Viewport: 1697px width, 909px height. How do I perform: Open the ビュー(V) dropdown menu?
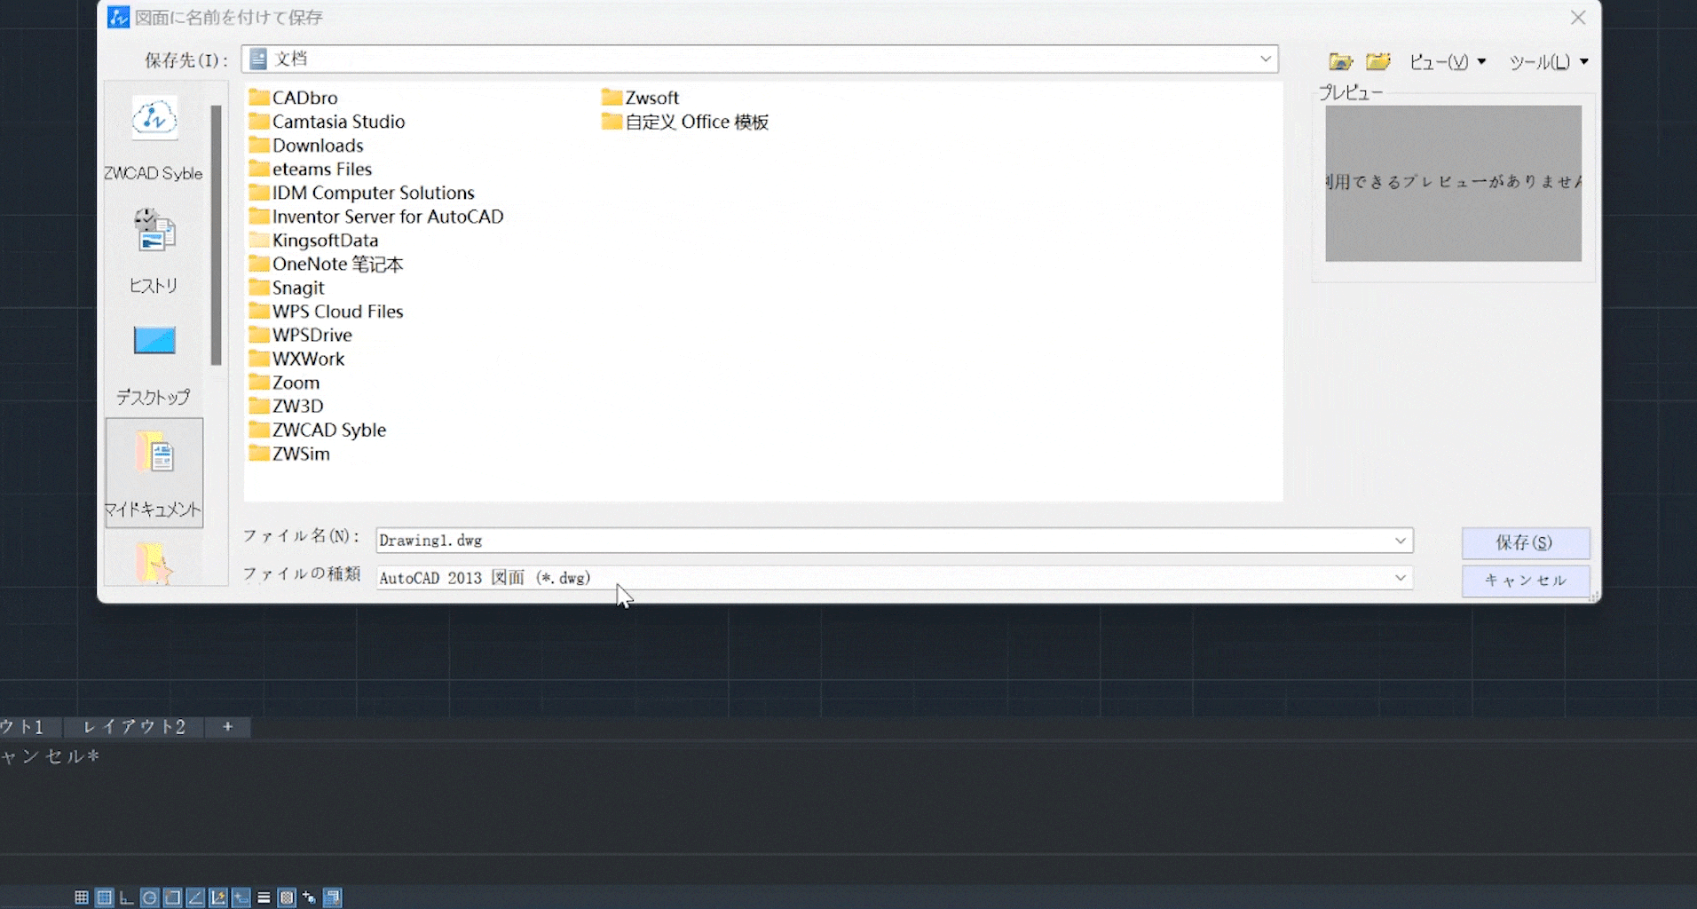[x=1448, y=61]
